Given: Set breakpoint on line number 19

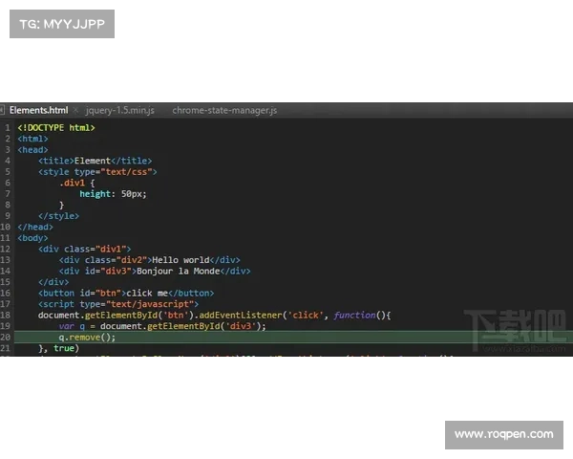Looking at the screenshot, I should point(6,326).
